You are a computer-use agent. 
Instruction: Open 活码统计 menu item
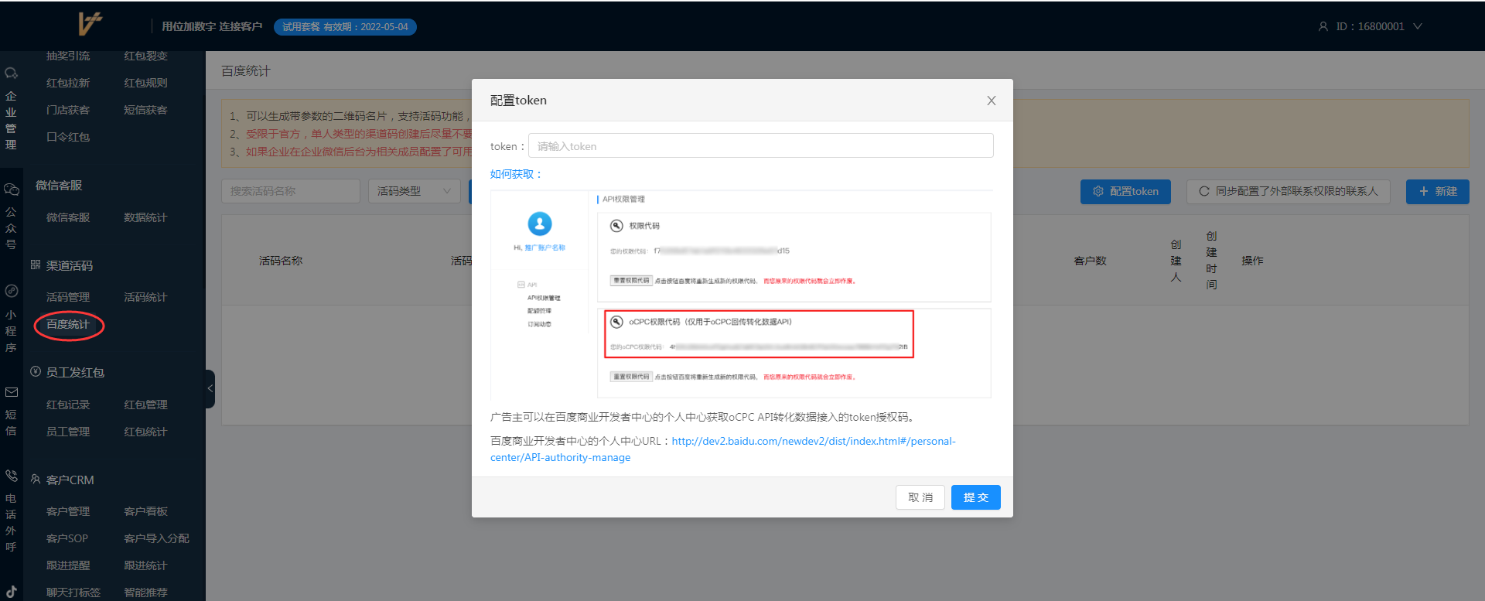tap(145, 297)
